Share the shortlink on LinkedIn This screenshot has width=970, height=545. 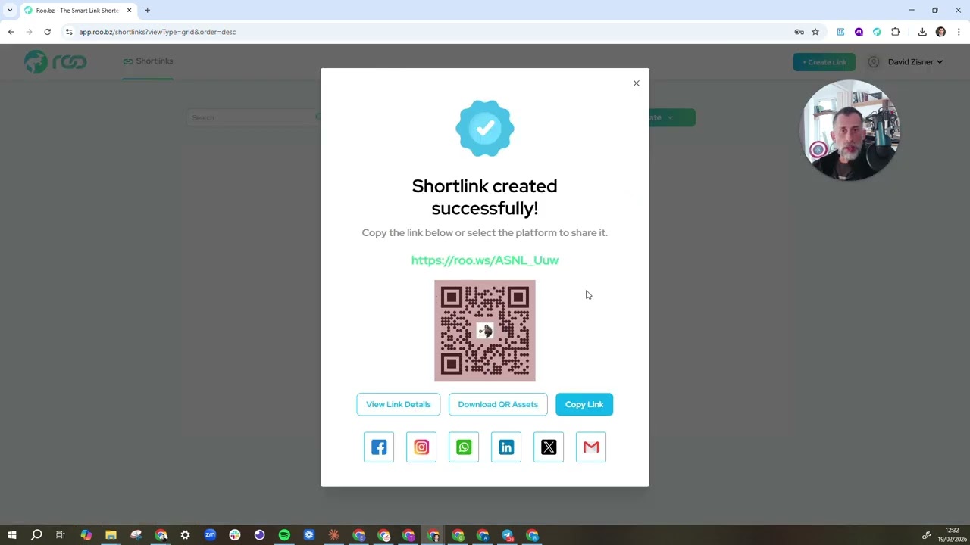coord(506,447)
